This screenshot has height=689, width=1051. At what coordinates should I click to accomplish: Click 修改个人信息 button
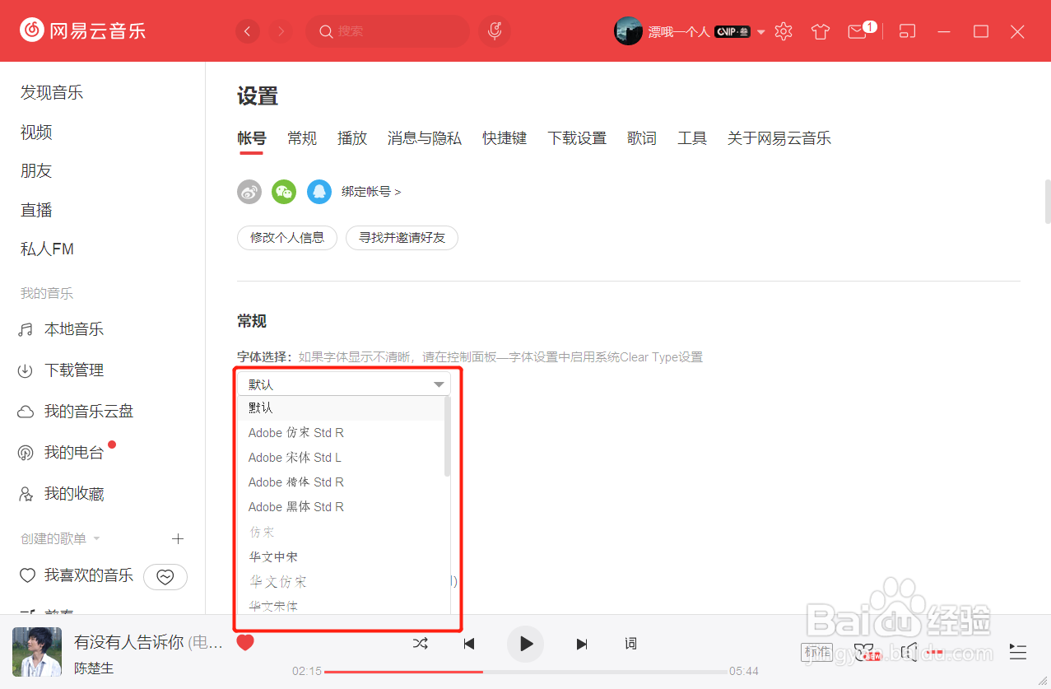(x=287, y=238)
